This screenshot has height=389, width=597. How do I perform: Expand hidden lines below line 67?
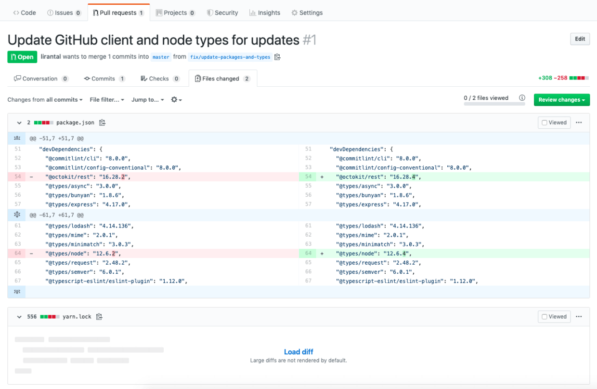coord(17,291)
